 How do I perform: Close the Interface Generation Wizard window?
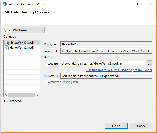(151, 4)
